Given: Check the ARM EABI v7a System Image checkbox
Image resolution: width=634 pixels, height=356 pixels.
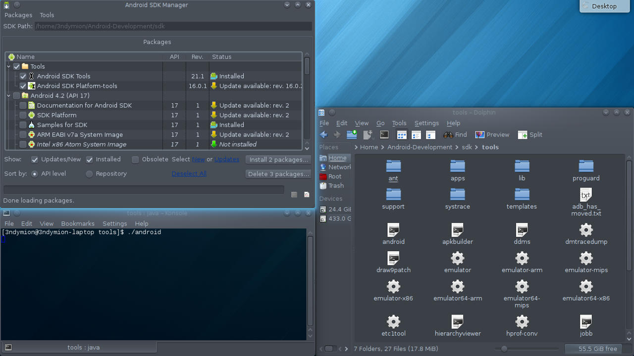Looking at the screenshot, I should pyautogui.click(x=23, y=134).
